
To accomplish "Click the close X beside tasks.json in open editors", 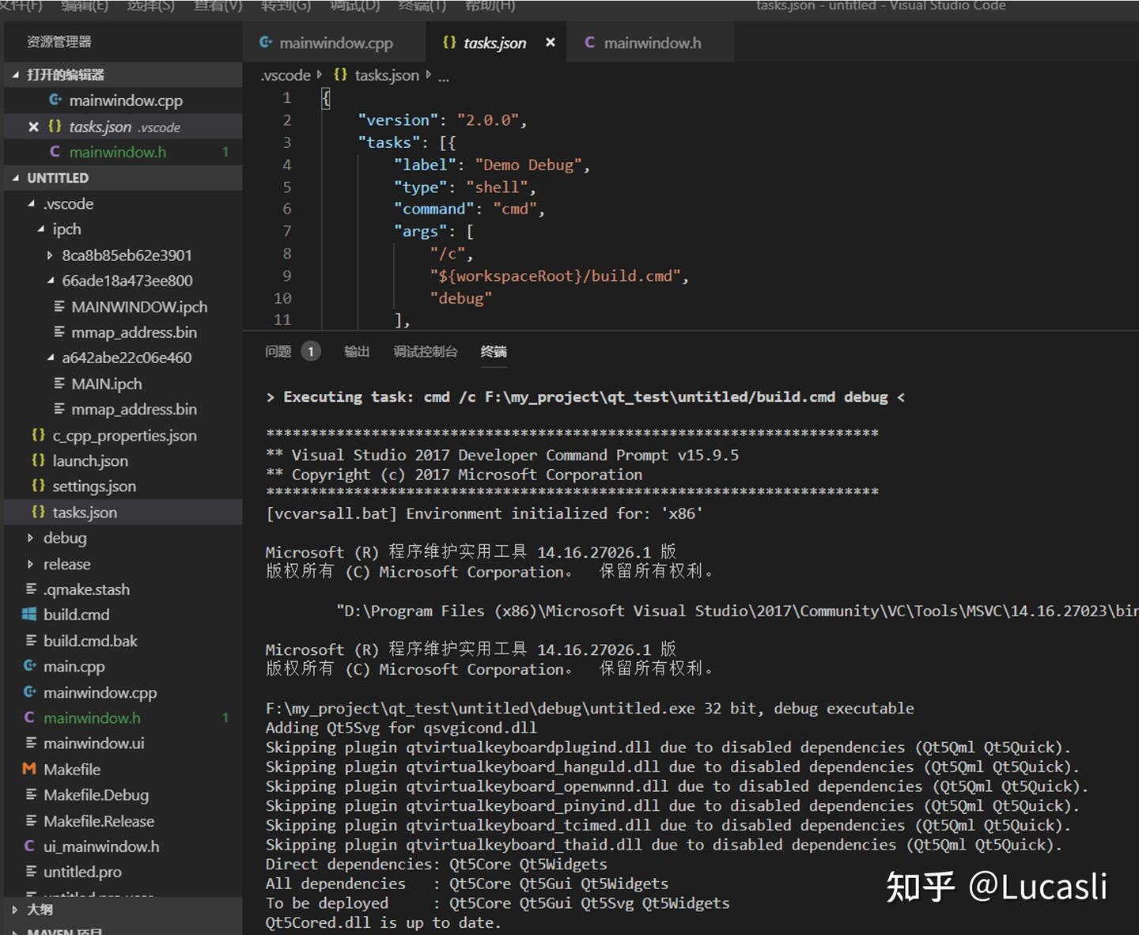I will coord(33,127).
